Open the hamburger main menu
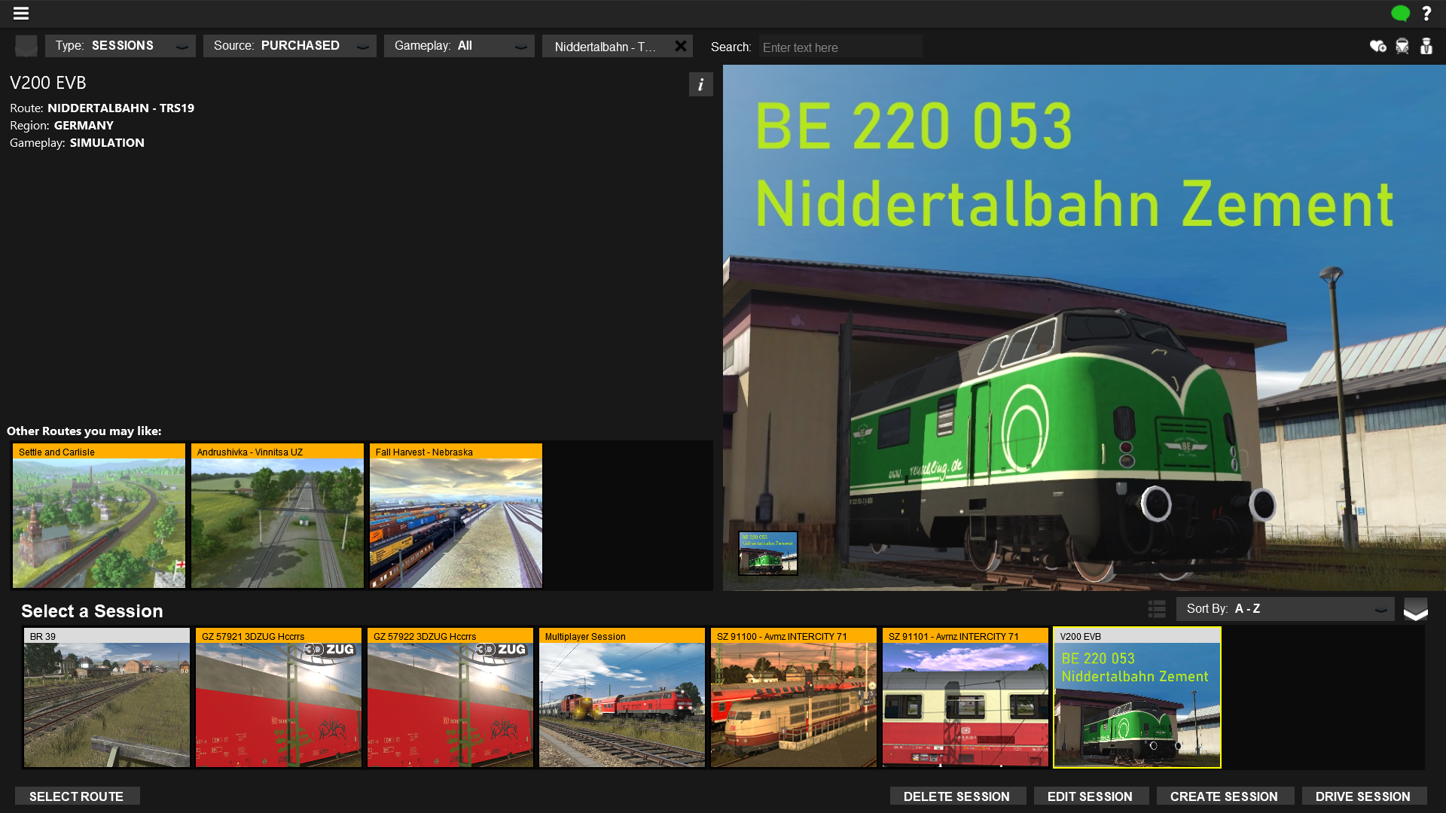 click(21, 13)
